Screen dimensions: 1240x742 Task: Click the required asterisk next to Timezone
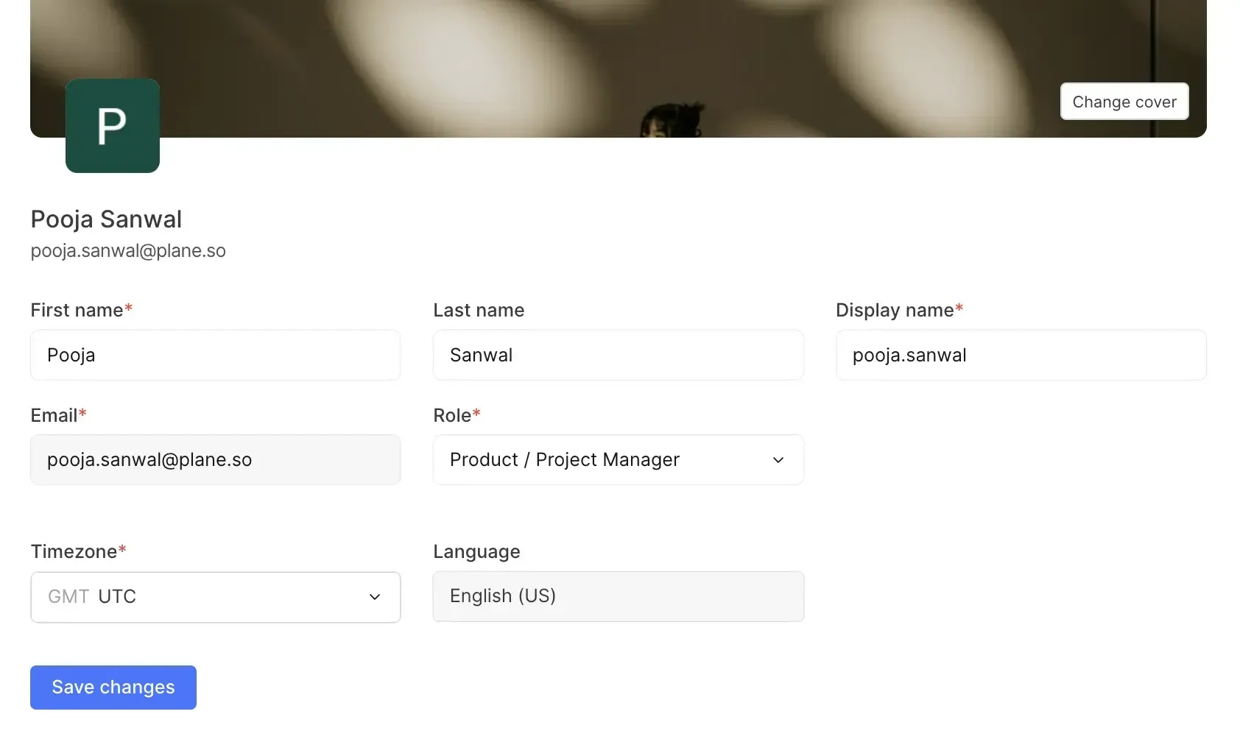click(122, 548)
